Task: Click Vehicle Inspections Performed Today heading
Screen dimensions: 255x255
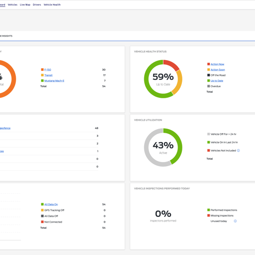Action: tap(162, 189)
